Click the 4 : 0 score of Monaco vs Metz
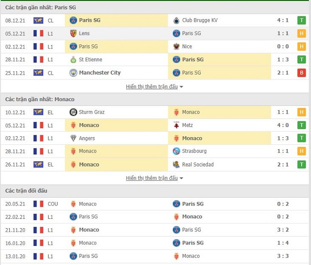311x265 pixels. [x=283, y=125]
